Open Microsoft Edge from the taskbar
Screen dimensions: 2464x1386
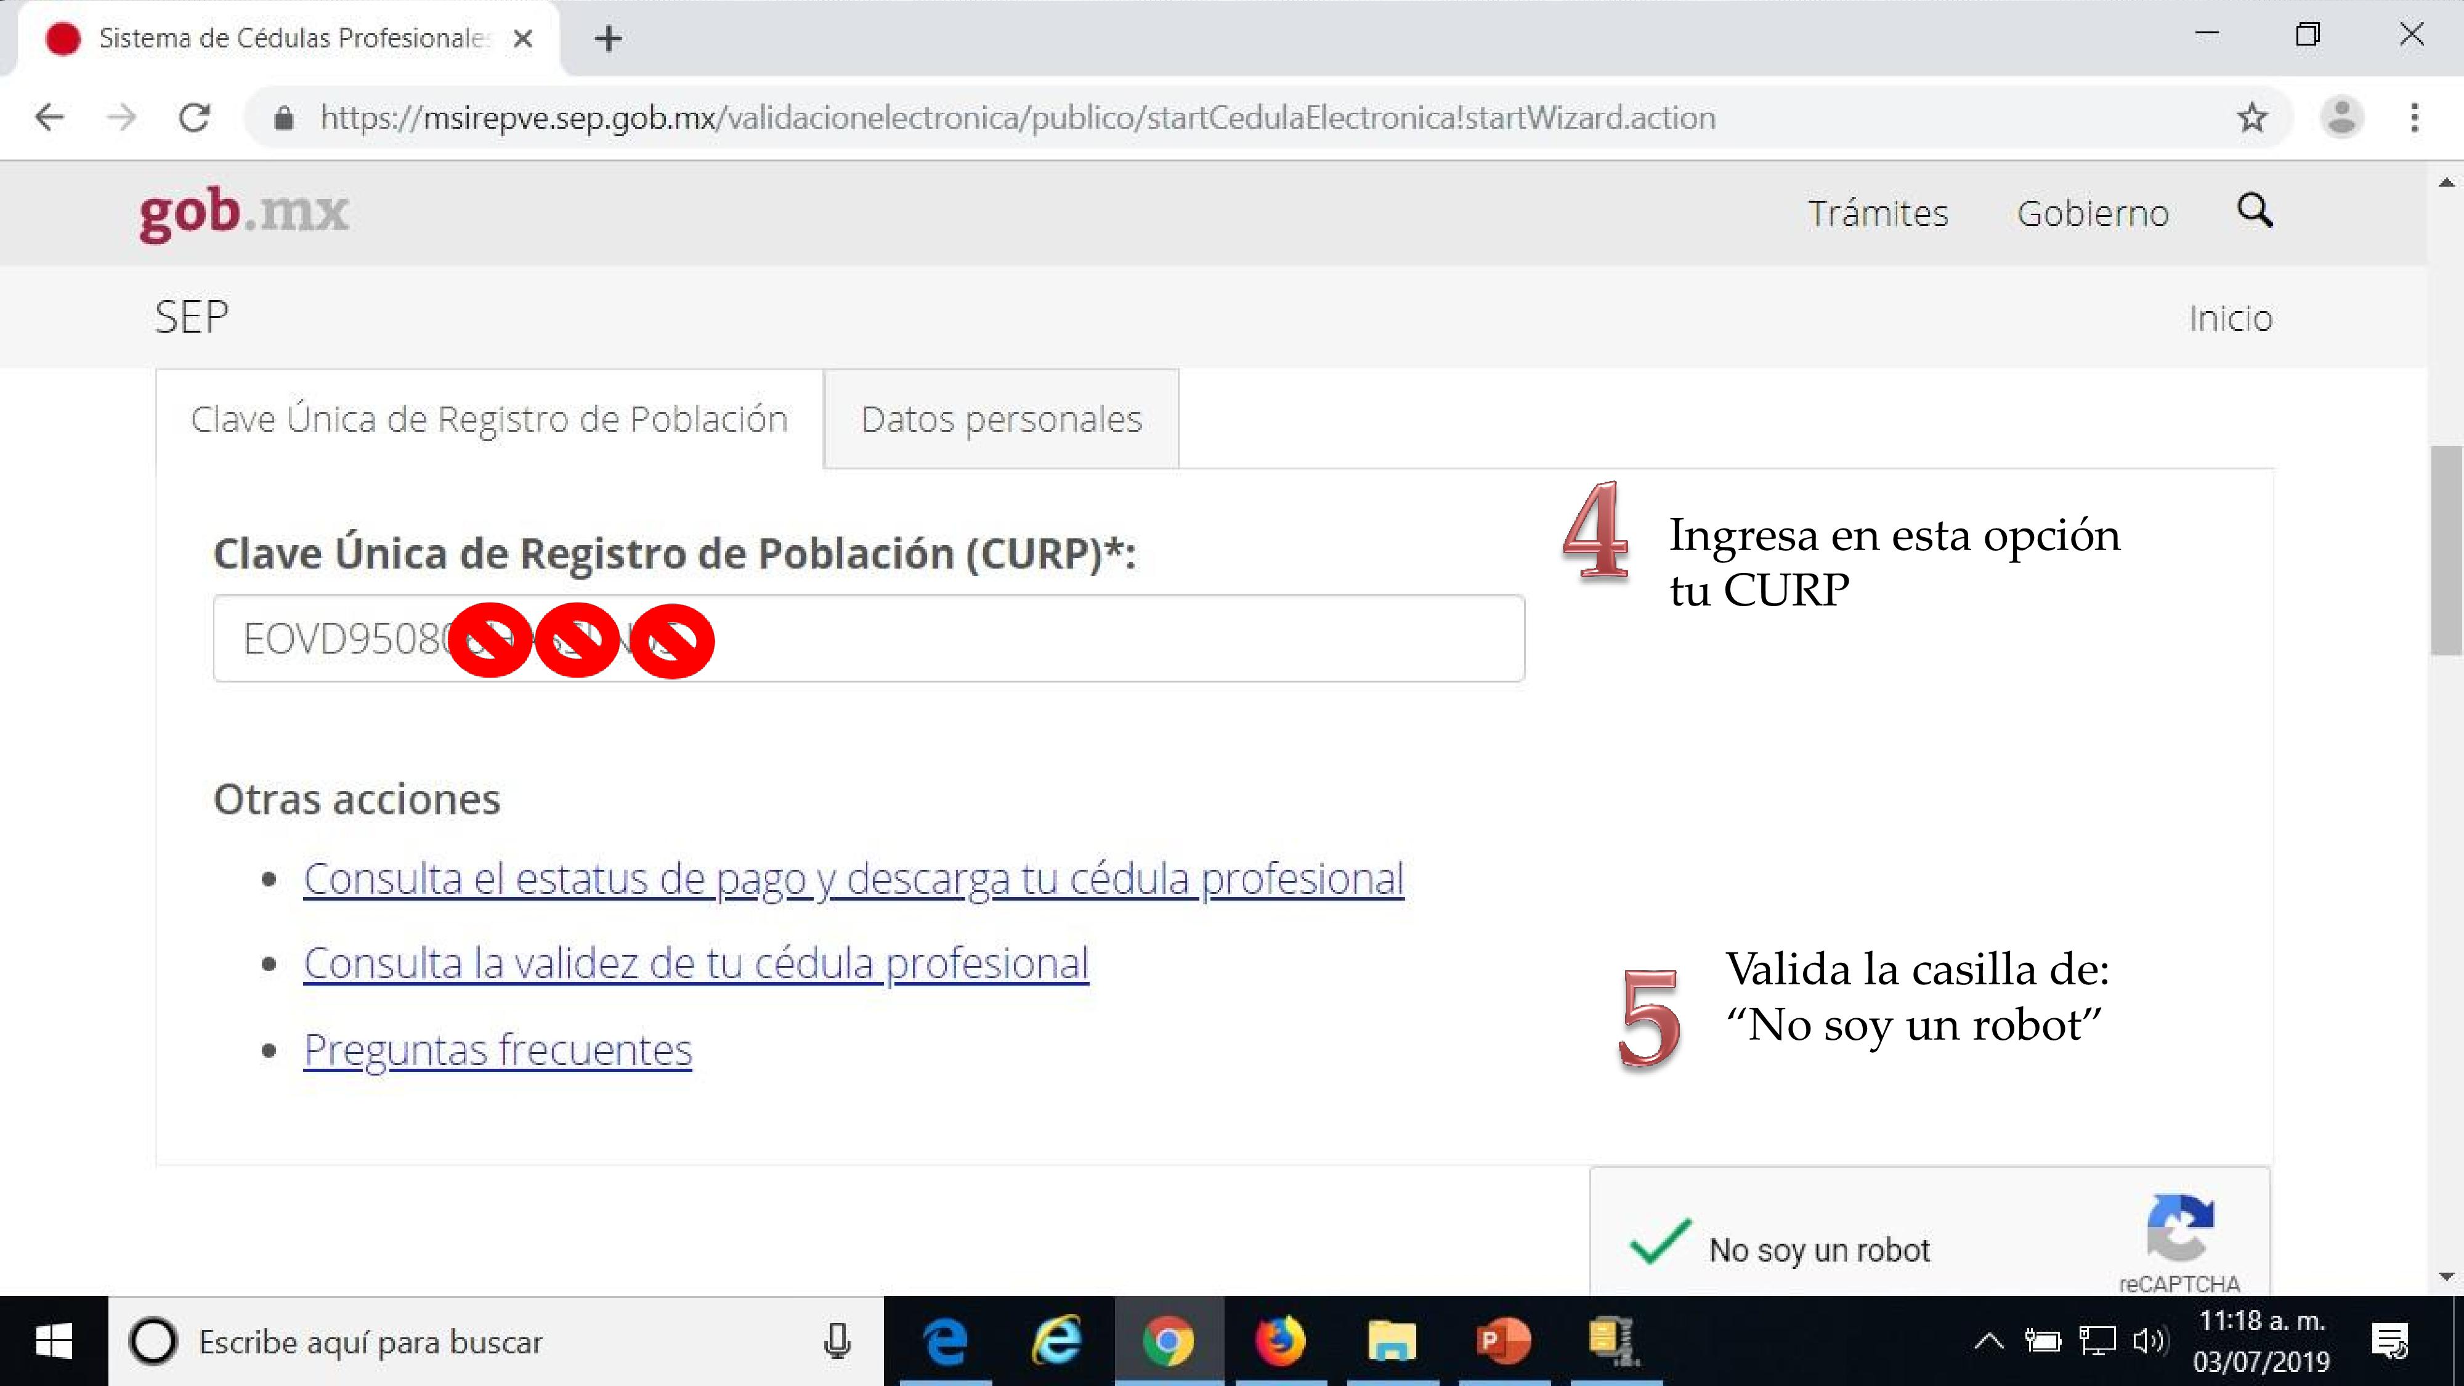click(945, 1341)
